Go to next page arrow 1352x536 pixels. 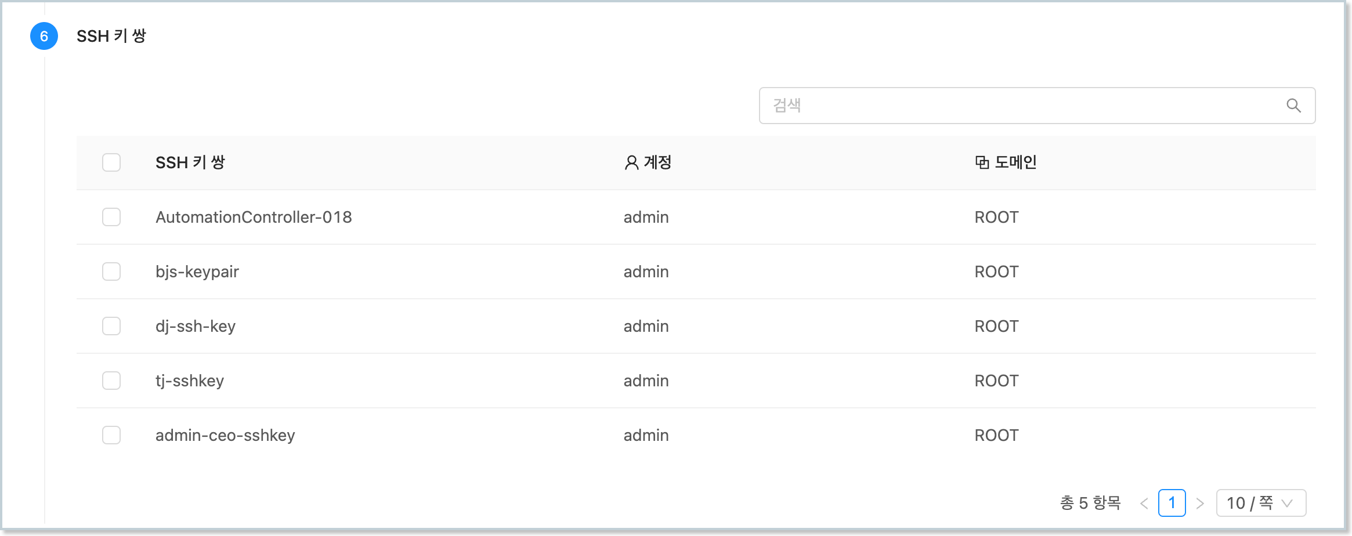click(1200, 503)
